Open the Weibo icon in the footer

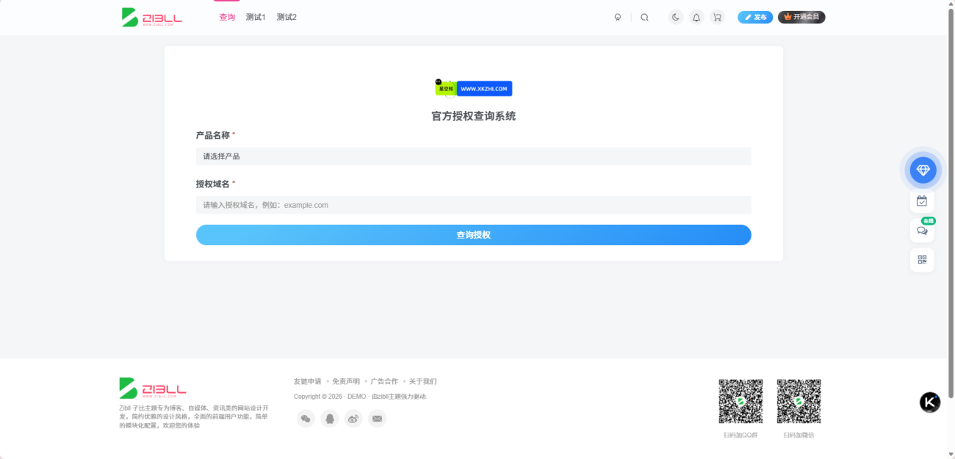click(x=353, y=419)
